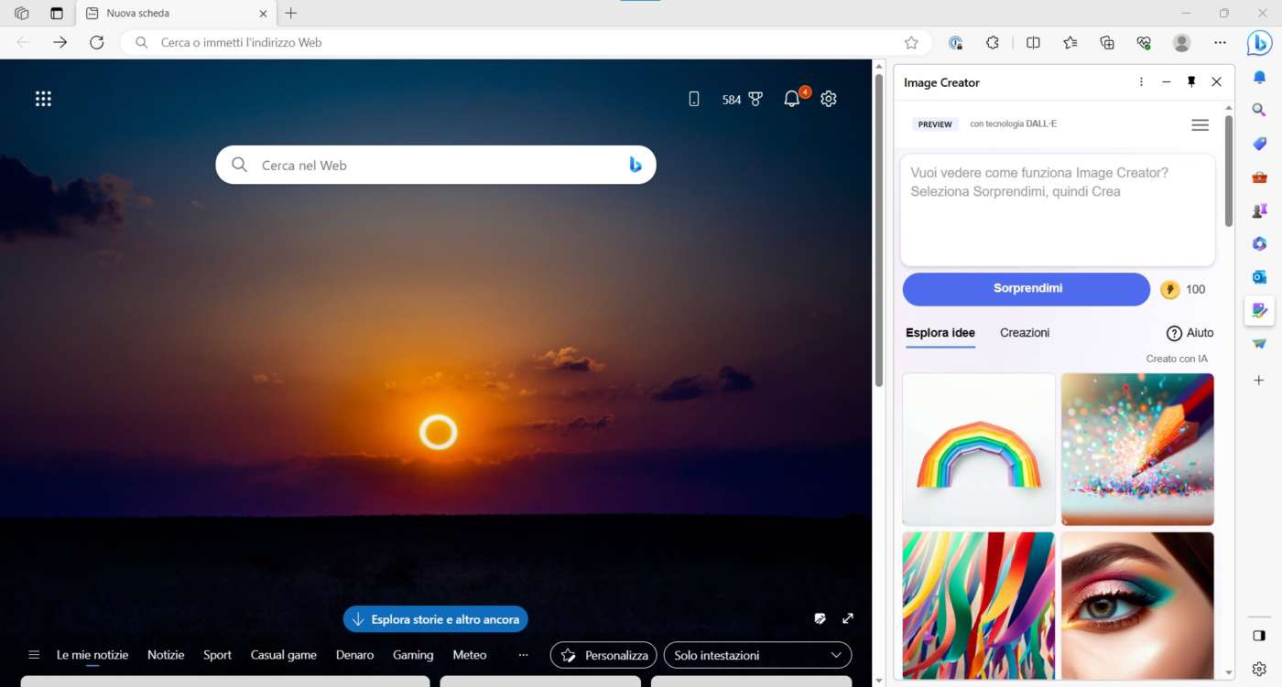Open Extensions puzzle icon in toolbar

992,42
